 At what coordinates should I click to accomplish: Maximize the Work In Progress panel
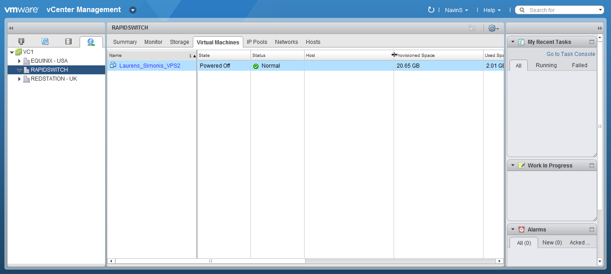coord(592,165)
